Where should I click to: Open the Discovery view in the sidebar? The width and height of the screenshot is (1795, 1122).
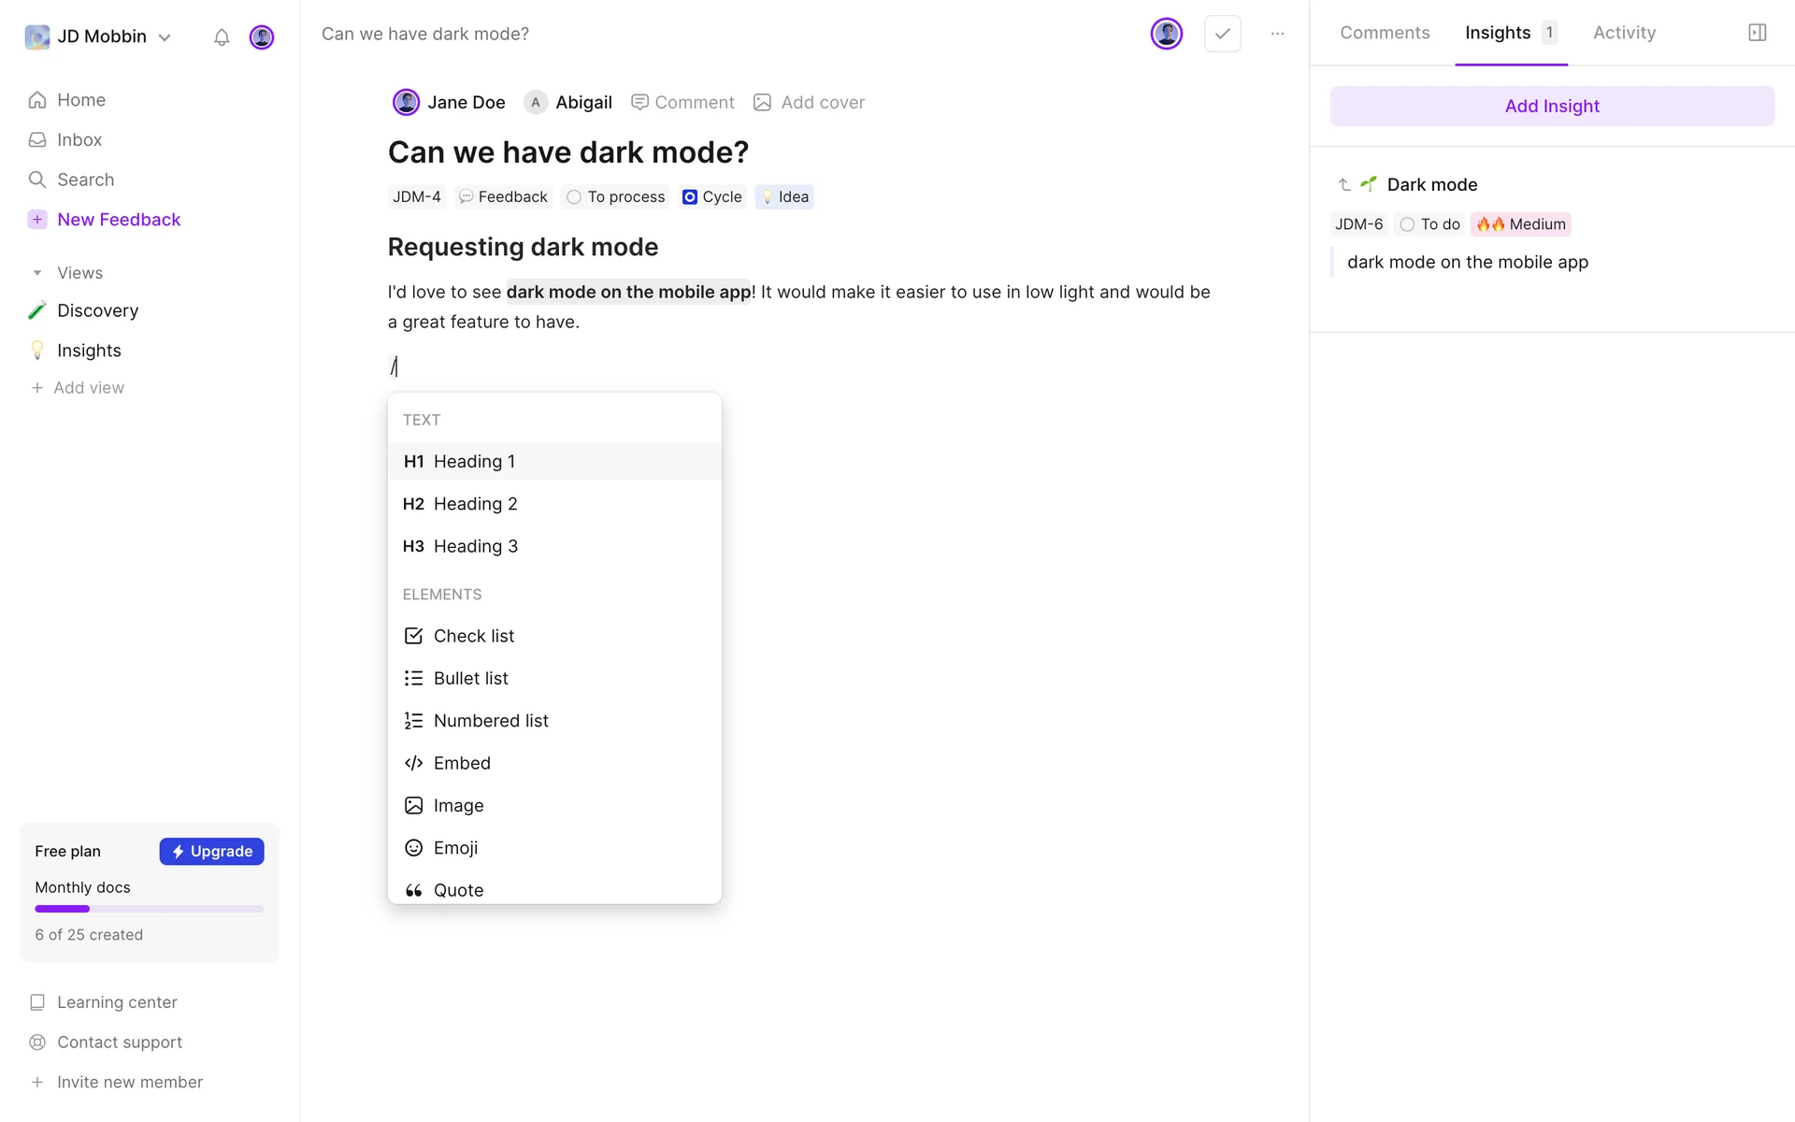coord(97,310)
